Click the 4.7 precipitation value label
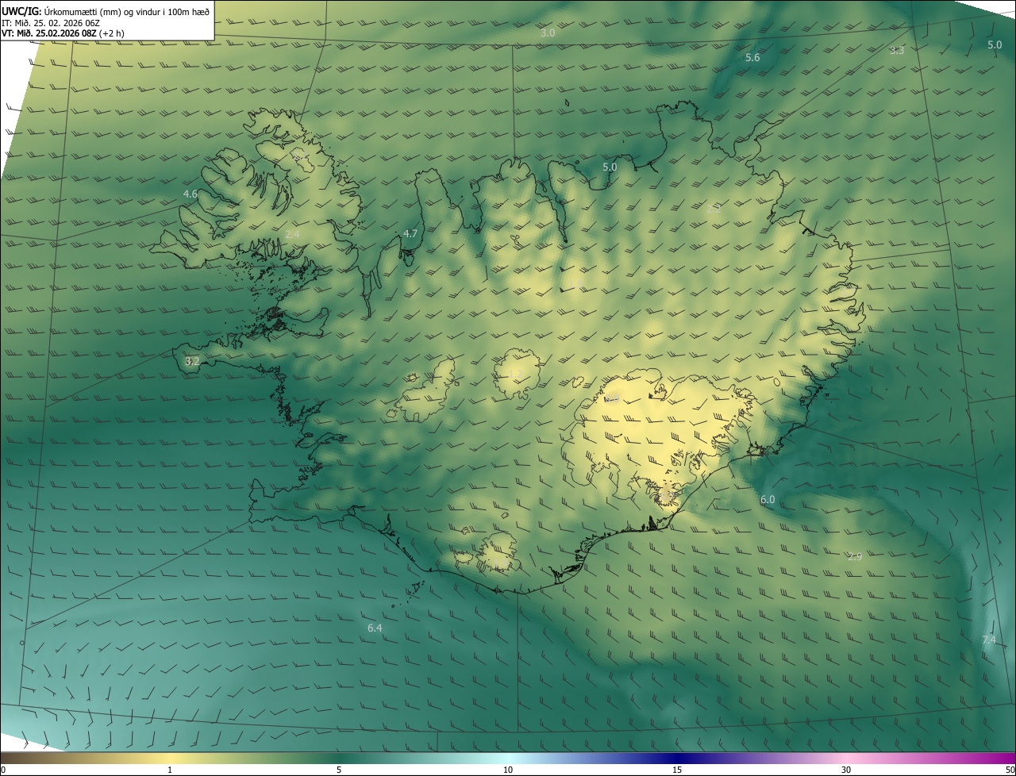The width and height of the screenshot is (1016, 776). (410, 234)
